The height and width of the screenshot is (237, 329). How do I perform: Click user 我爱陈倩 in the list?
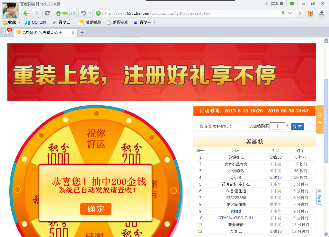pyautogui.click(x=236, y=224)
